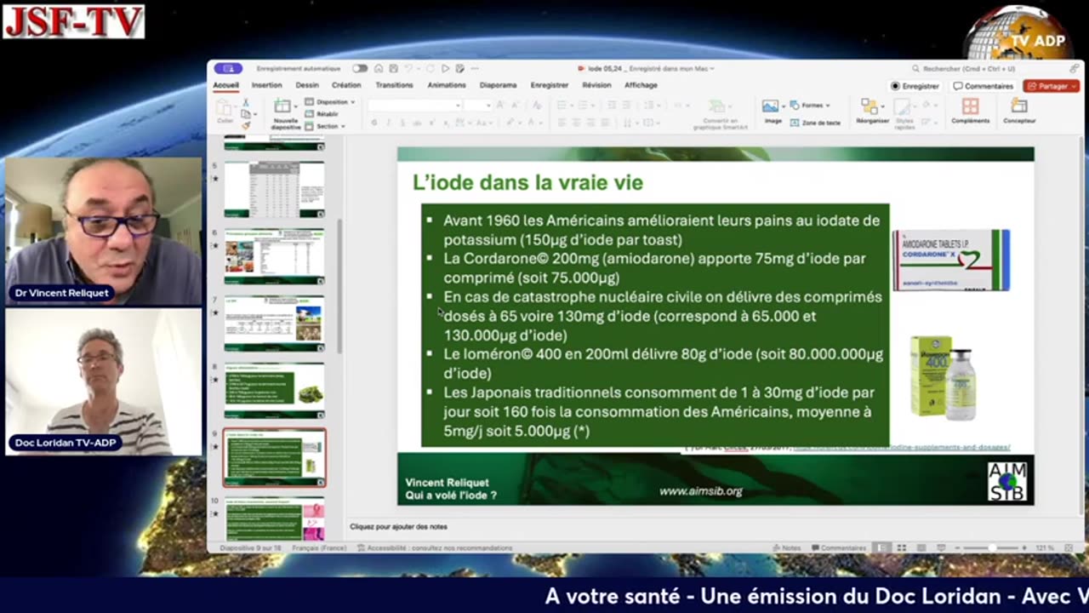Open the Réorganiser menu
This screenshot has width=1089, height=613.
870,111
